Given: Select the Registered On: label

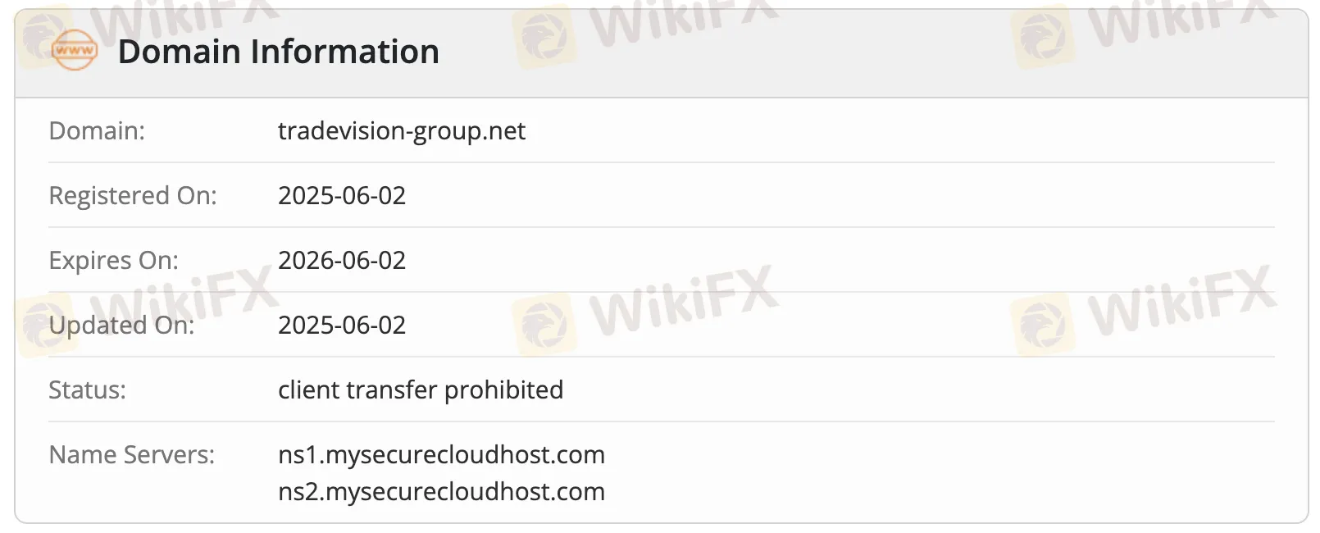Looking at the screenshot, I should [133, 196].
